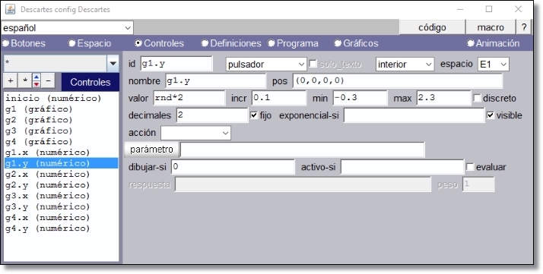
Task: Toggle the visible checkbox
Action: coord(491,115)
